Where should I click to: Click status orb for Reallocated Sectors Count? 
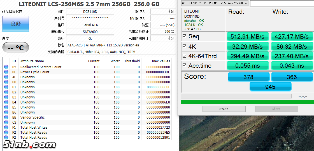[6, 67]
